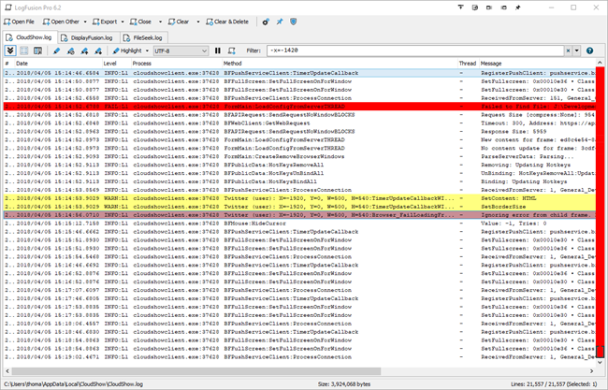Select the Browser_FailLoadingFr... row
Viewport: 608px width, 390px height.
tap(299, 215)
